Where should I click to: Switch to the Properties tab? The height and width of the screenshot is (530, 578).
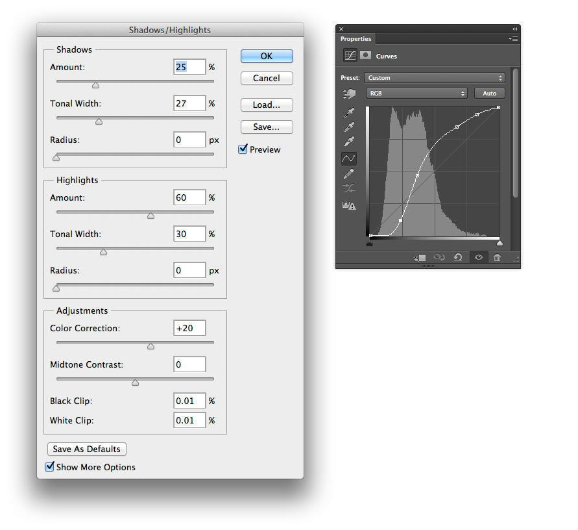pos(355,39)
